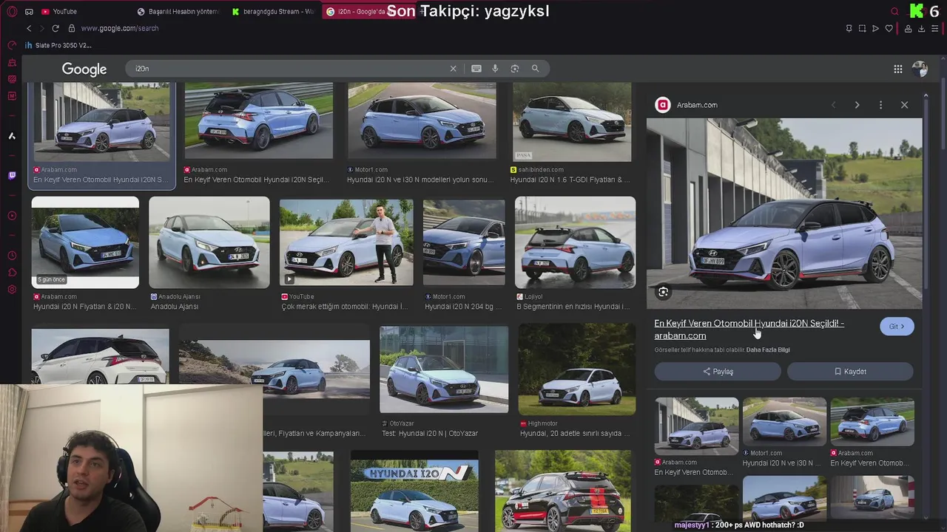Start voice search with the microphone
Viewport: 947px width, 532px height.
click(495, 69)
